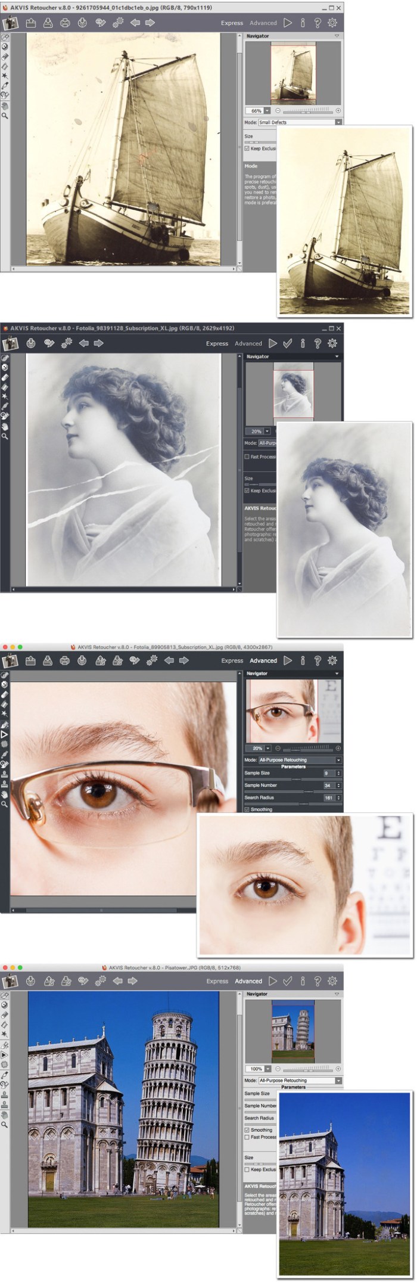Click Search Radius stepper in eye photo window
Image resolution: width=417 pixels, height=1288 pixels.
(x=338, y=797)
